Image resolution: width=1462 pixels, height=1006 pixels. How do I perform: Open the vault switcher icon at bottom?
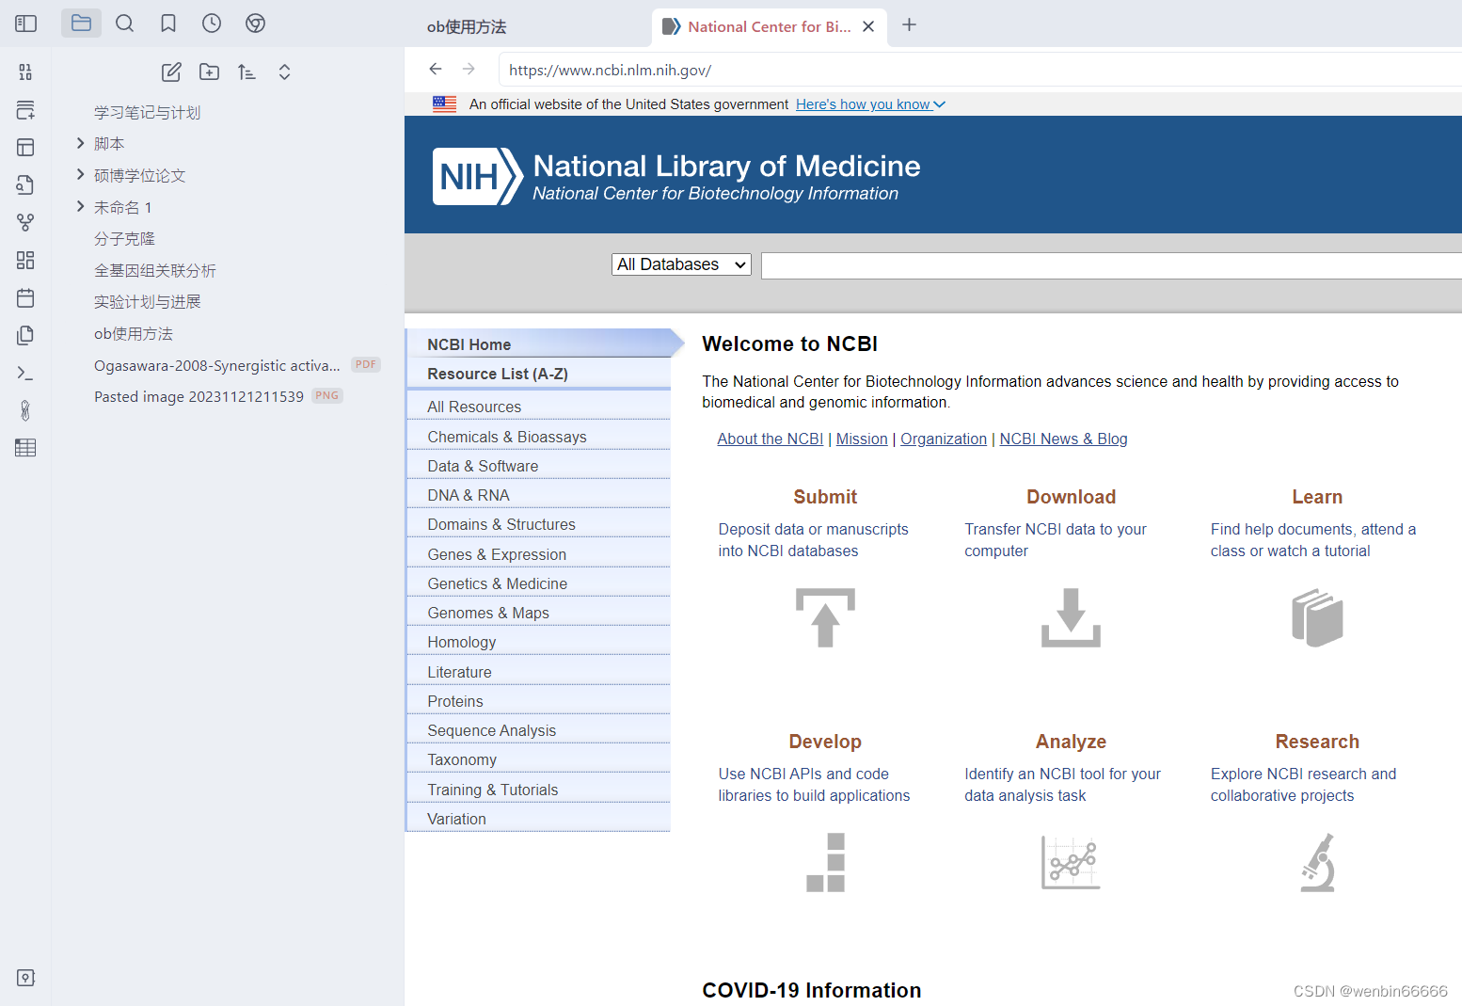(25, 978)
